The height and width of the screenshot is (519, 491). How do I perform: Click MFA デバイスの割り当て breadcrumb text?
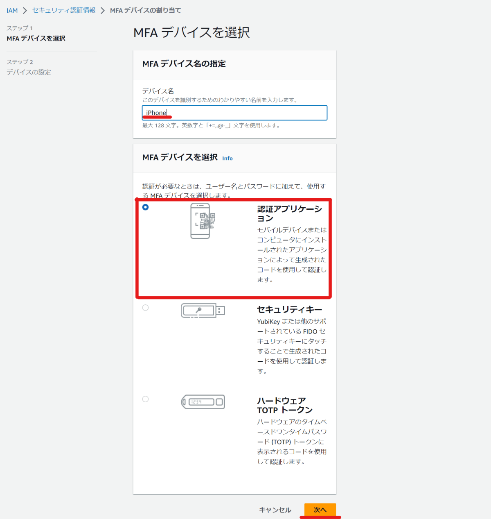(x=146, y=10)
